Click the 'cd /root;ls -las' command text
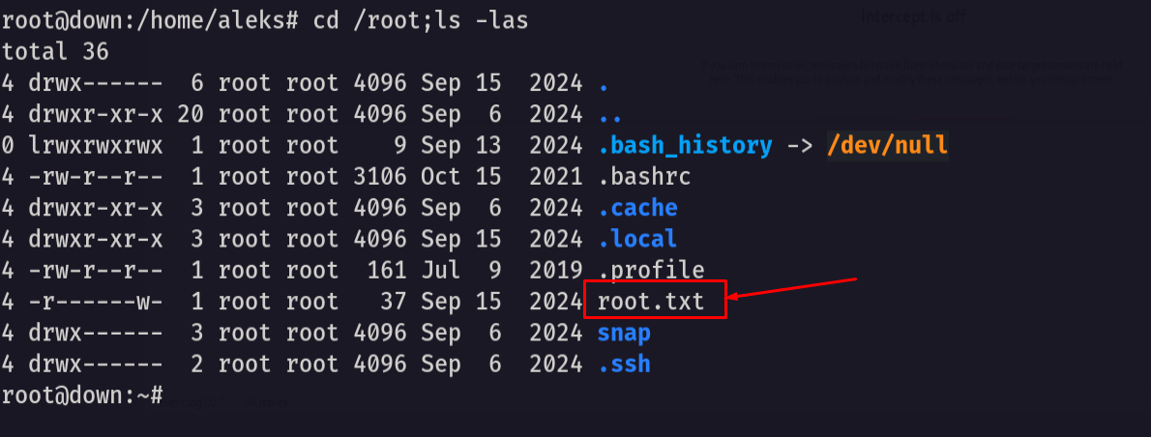Viewport: 1151px width, 437px height. pyautogui.click(x=421, y=21)
